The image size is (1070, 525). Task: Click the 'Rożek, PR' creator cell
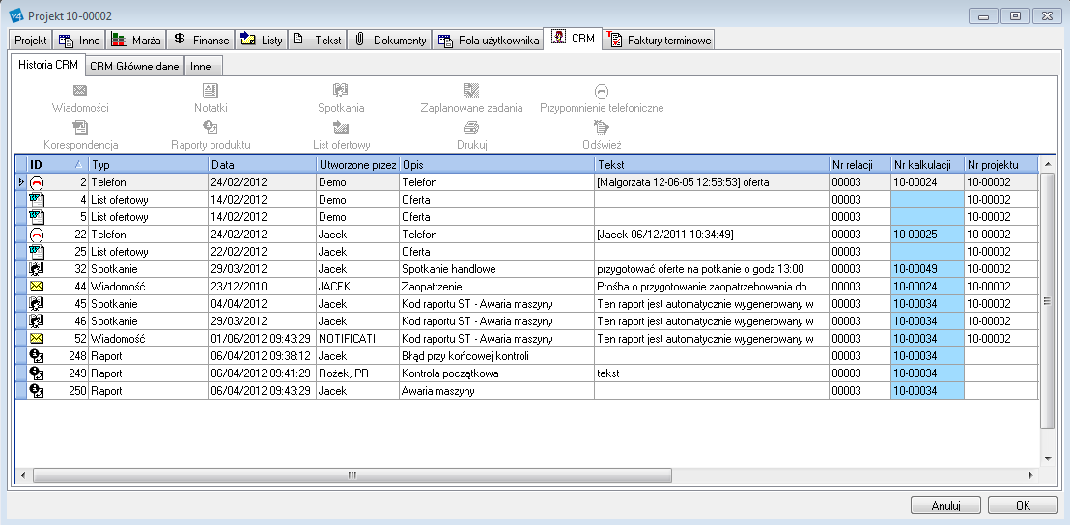(x=357, y=373)
